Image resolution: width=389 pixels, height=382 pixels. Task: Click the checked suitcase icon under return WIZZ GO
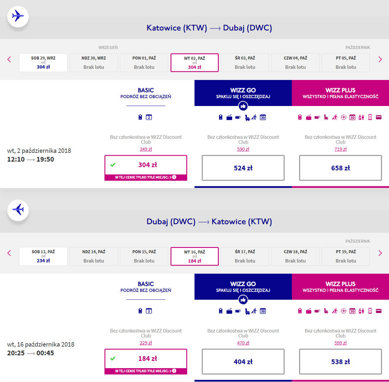pyautogui.click(x=229, y=311)
